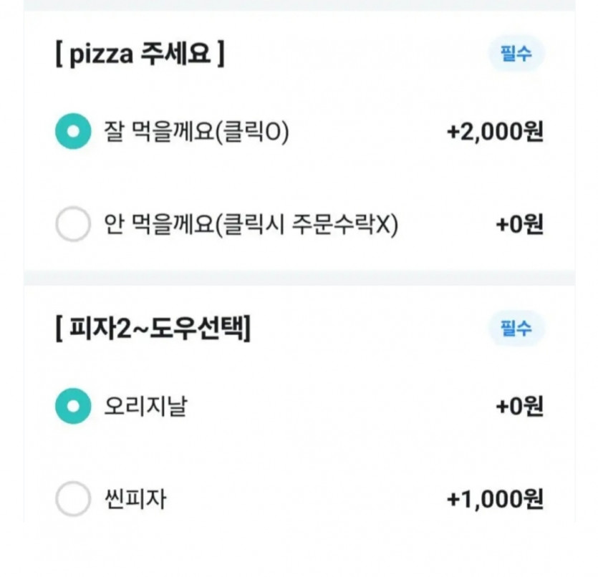Click the 필수 badge next to pizza 주세요

pos(516,54)
